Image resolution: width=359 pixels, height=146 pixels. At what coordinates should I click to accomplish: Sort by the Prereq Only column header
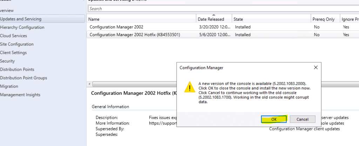tap(325, 19)
